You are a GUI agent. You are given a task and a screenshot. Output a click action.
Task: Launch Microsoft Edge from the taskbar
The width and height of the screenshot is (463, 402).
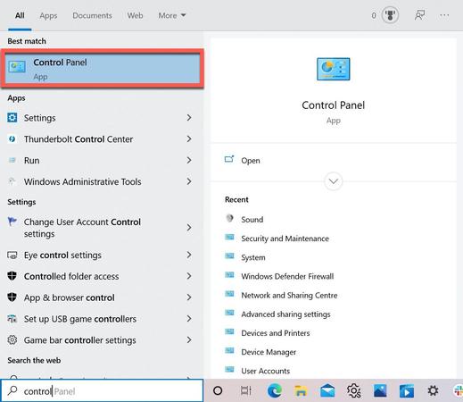tap(274, 390)
